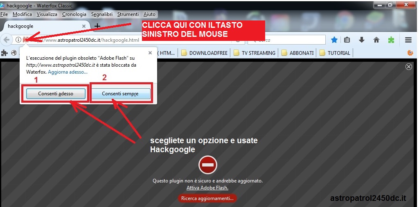Click the Ricerca aggiornamenti button
The height and width of the screenshot is (207, 419).
pos(207,198)
